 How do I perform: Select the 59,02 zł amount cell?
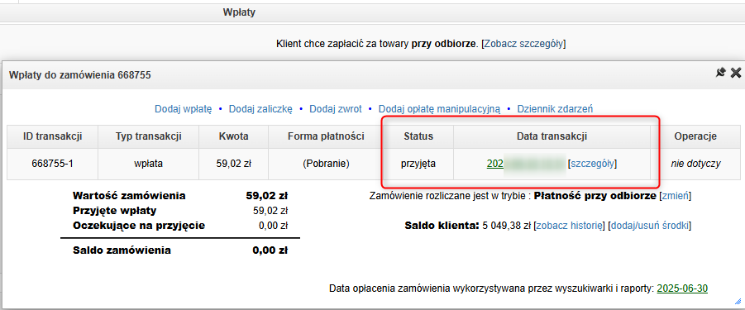(233, 164)
